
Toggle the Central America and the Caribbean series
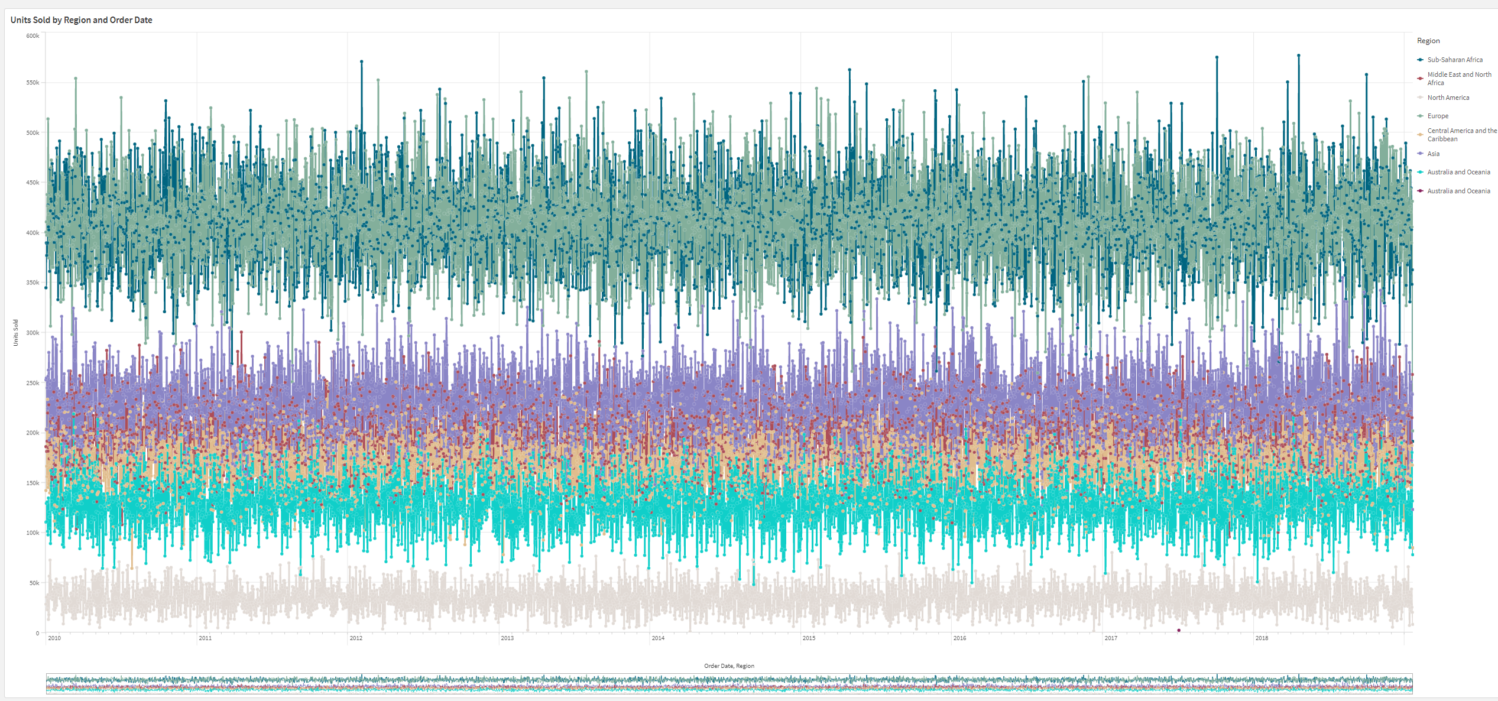[1460, 135]
